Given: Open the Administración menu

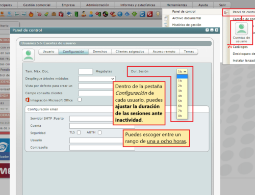Looking at the screenshot, I should coord(97,5).
